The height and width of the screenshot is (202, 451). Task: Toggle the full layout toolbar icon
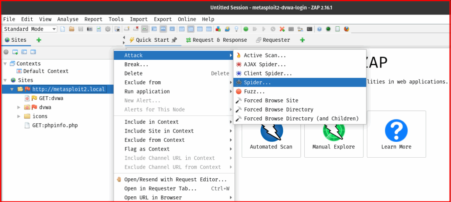pos(172,29)
